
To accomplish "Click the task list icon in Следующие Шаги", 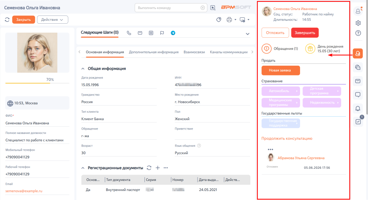I will 151,33.
